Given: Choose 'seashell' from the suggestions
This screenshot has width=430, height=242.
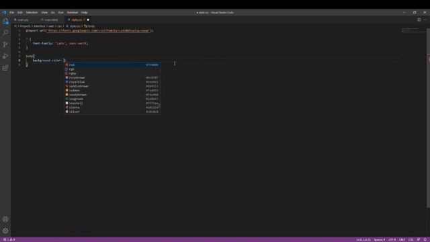Looking at the screenshot, I should [112, 103].
